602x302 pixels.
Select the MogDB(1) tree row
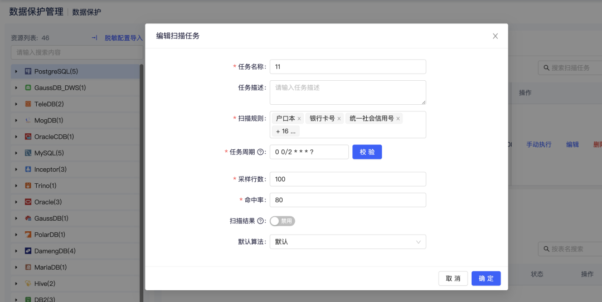point(75,120)
